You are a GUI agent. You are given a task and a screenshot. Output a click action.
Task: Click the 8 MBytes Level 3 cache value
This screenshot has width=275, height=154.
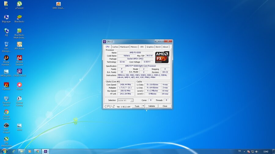152,94
